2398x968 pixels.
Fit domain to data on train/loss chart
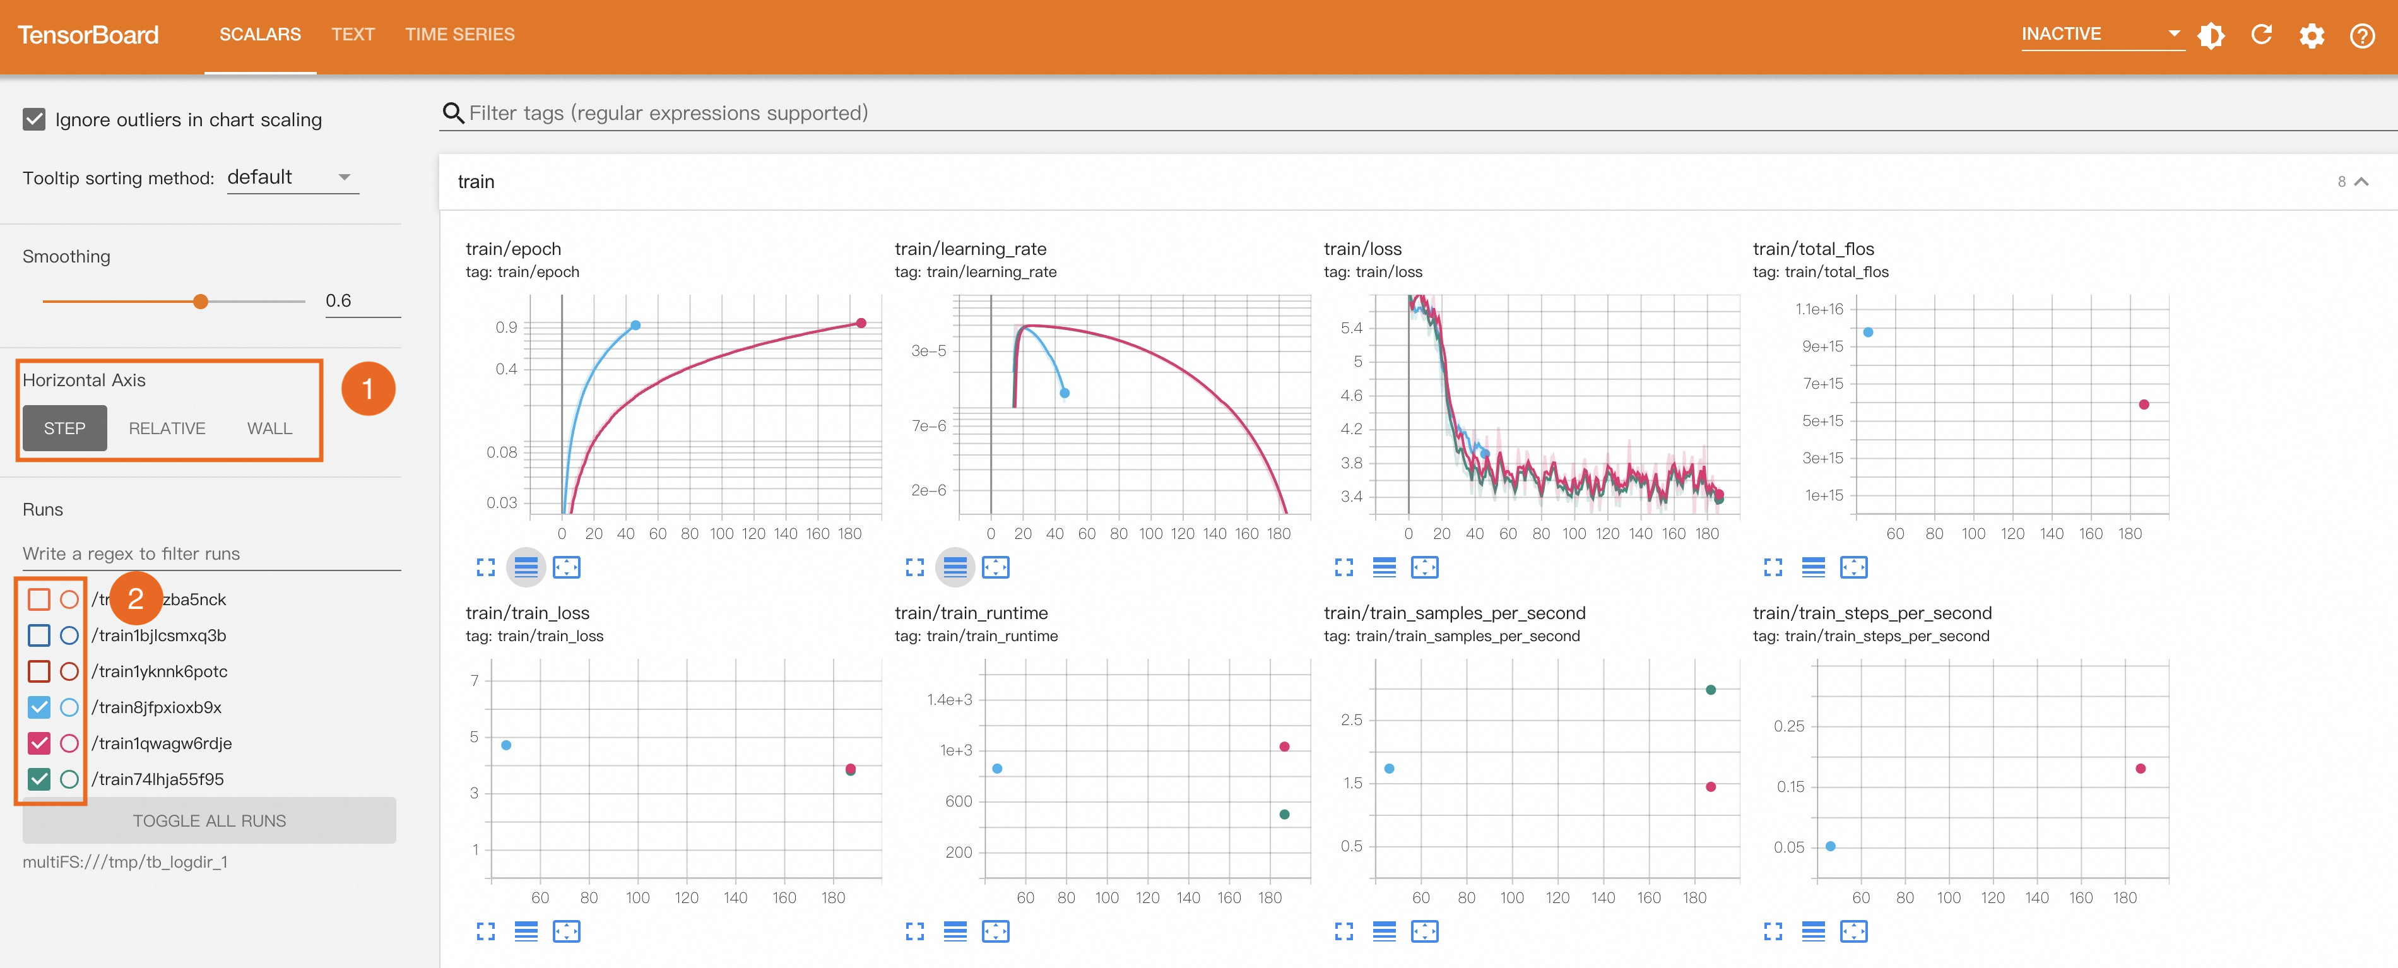click(1424, 567)
